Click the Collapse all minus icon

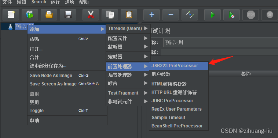[171, 15]
